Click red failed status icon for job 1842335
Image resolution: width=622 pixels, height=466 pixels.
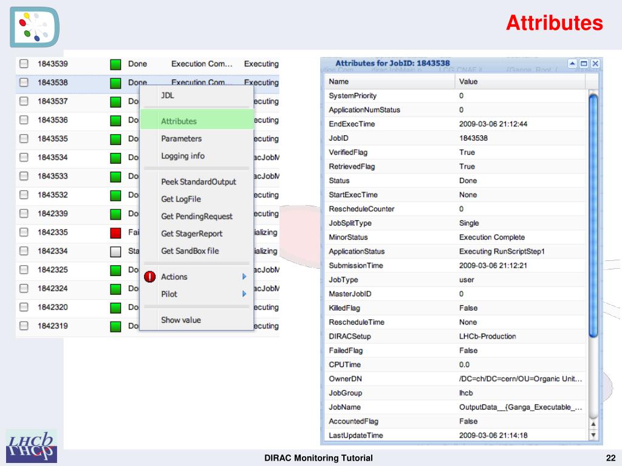click(x=115, y=232)
